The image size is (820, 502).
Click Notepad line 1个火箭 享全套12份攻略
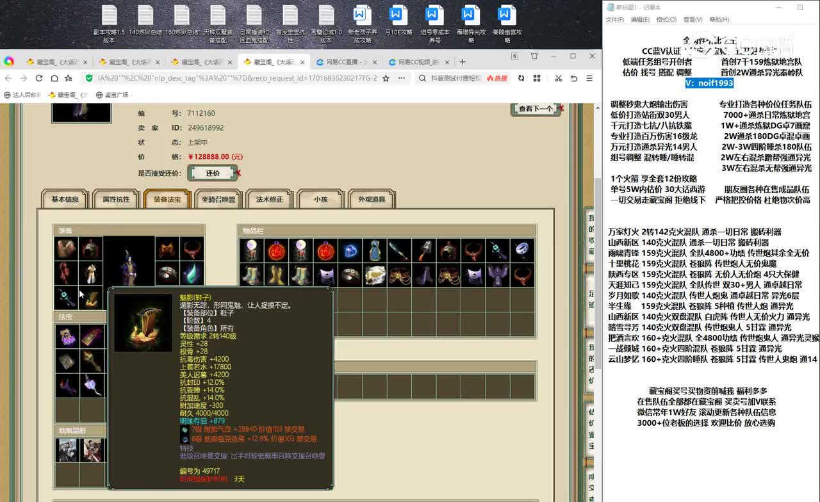pos(654,179)
